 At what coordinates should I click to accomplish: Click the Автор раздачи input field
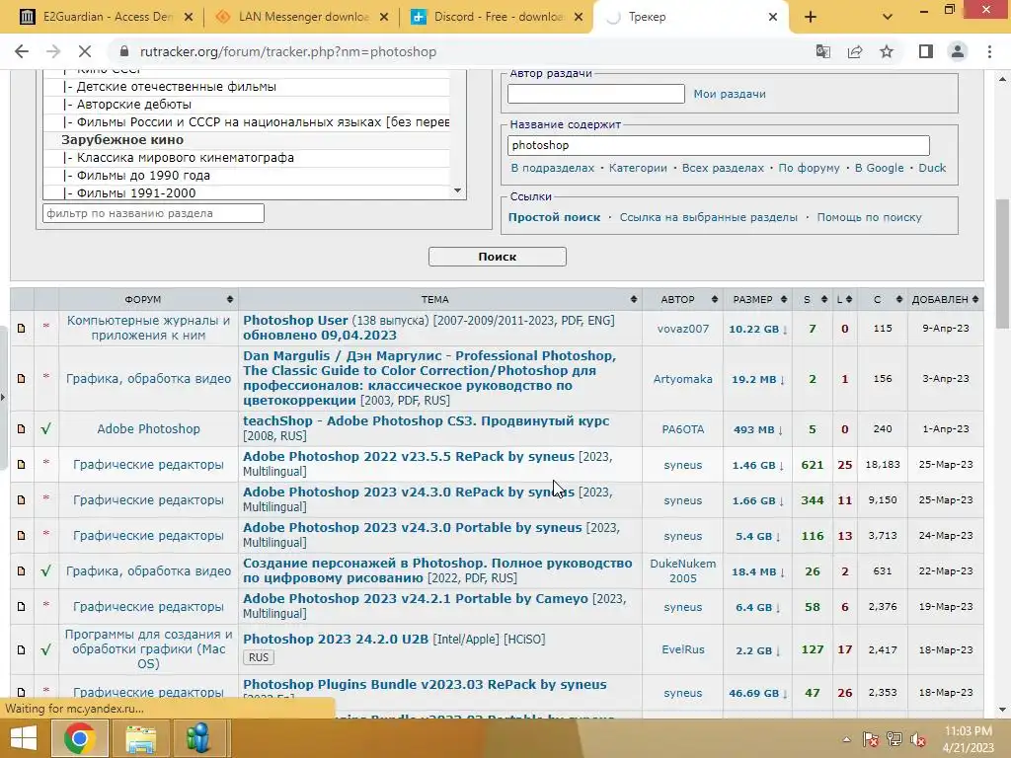(595, 94)
